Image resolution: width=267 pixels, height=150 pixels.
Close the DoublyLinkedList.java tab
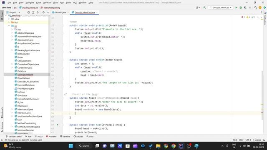pyautogui.click(x=97, y=12)
